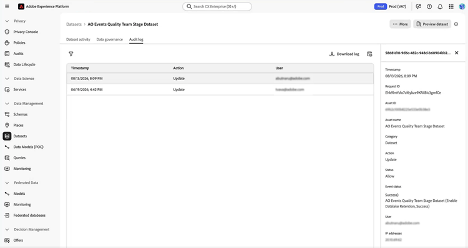Collapse the Federated Data section
468x248 pixels.
click(7, 183)
